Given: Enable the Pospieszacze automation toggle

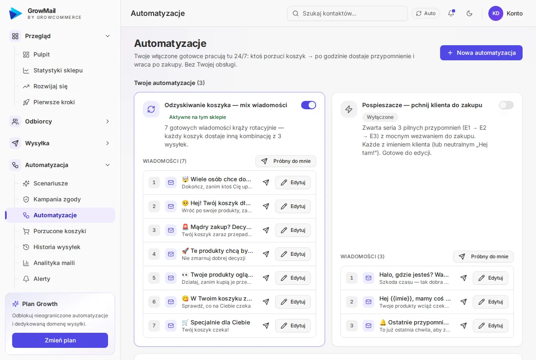Looking at the screenshot, I should coord(506,105).
